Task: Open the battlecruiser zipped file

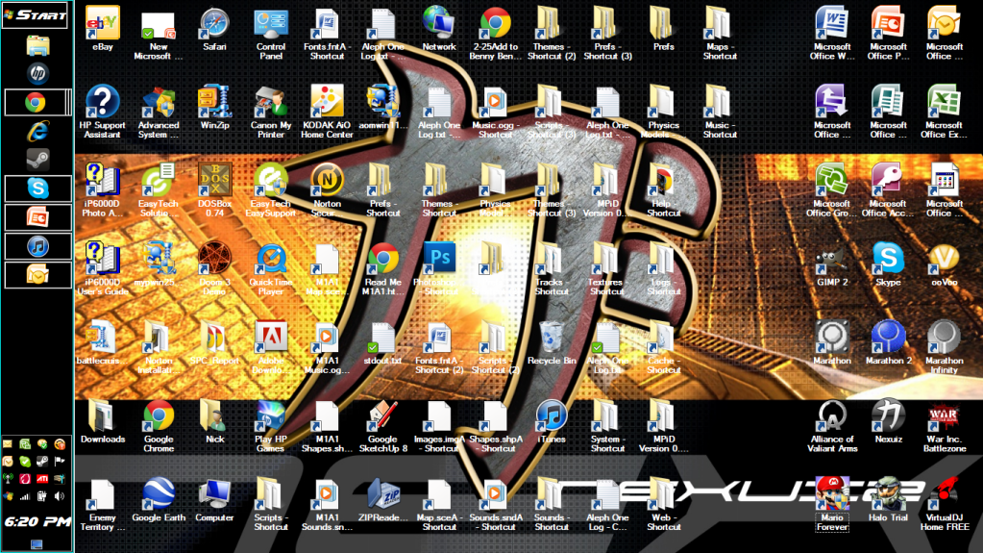Action: 103,343
